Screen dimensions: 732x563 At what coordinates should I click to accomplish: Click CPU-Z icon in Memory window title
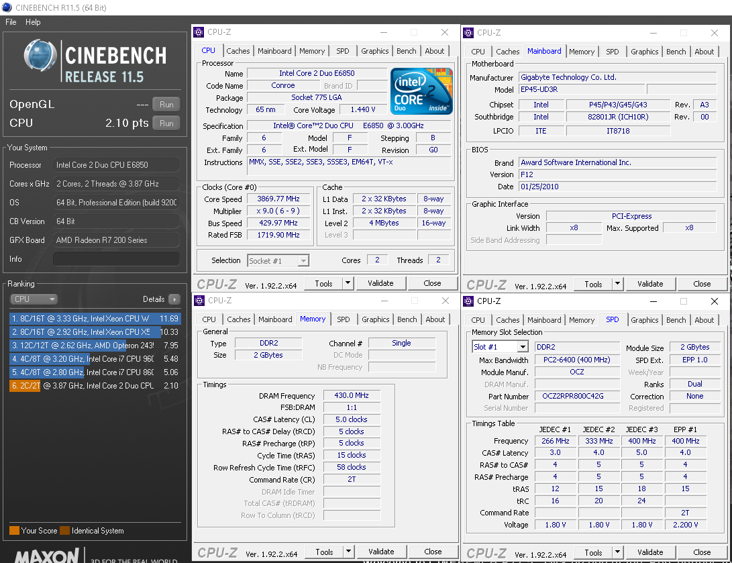pos(199,301)
